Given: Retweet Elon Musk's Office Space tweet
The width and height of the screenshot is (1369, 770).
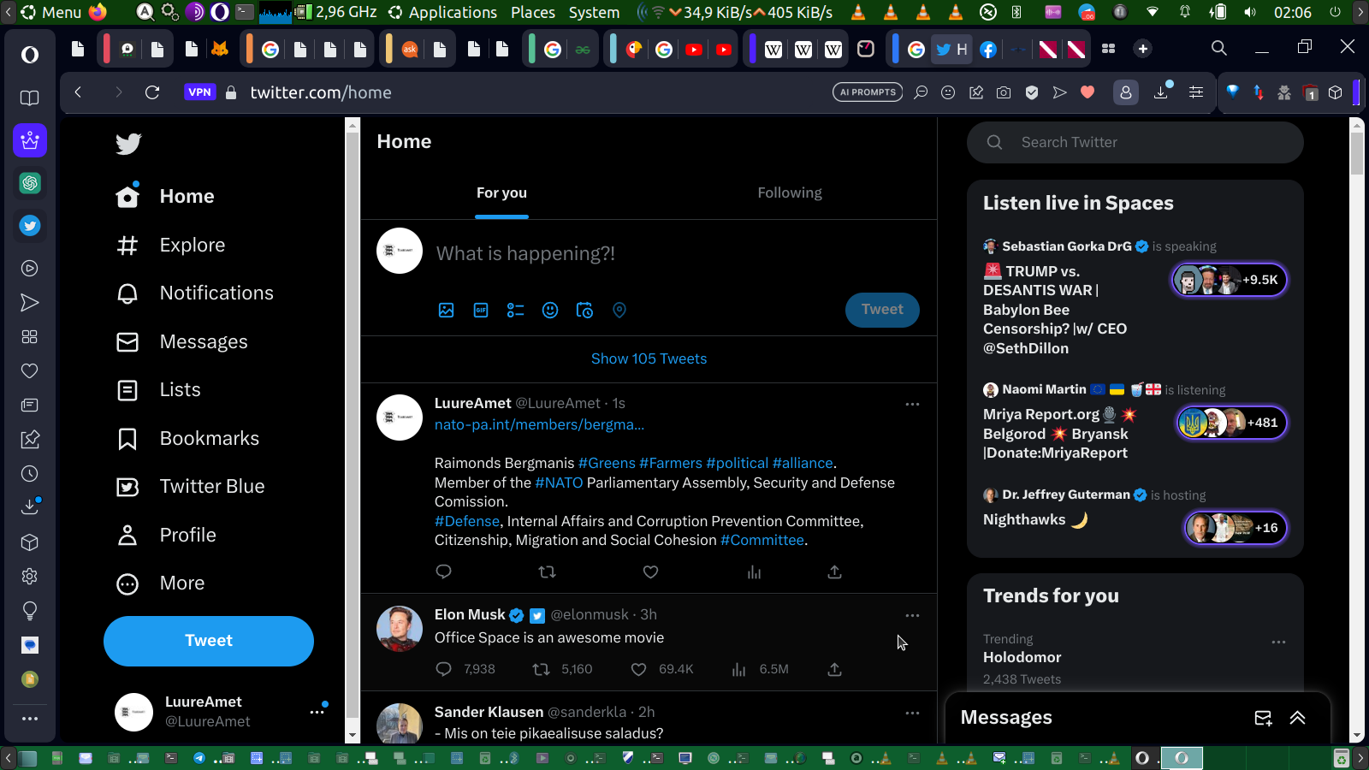Looking at the screenshot, I should [541, 669].
